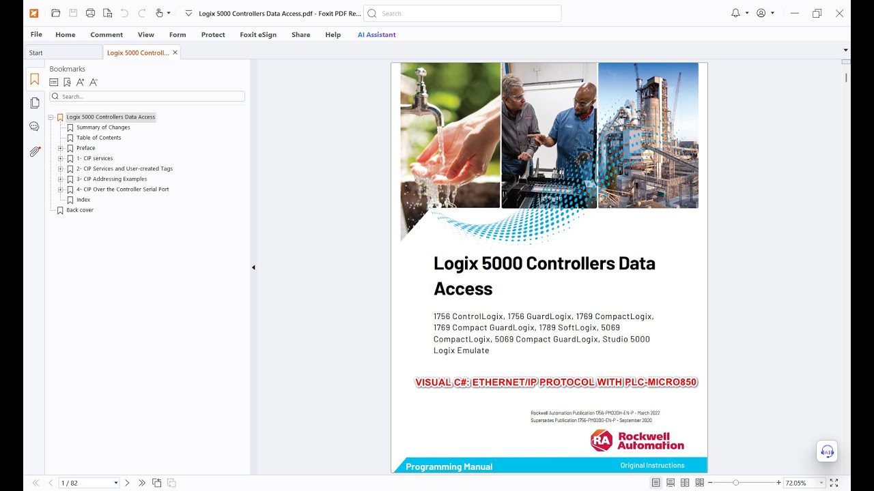The width and height of the screenshot is (874, 491).
Task: Open the Foxit eSign tab
Action: pyautogui.click(x=258, y=35)
